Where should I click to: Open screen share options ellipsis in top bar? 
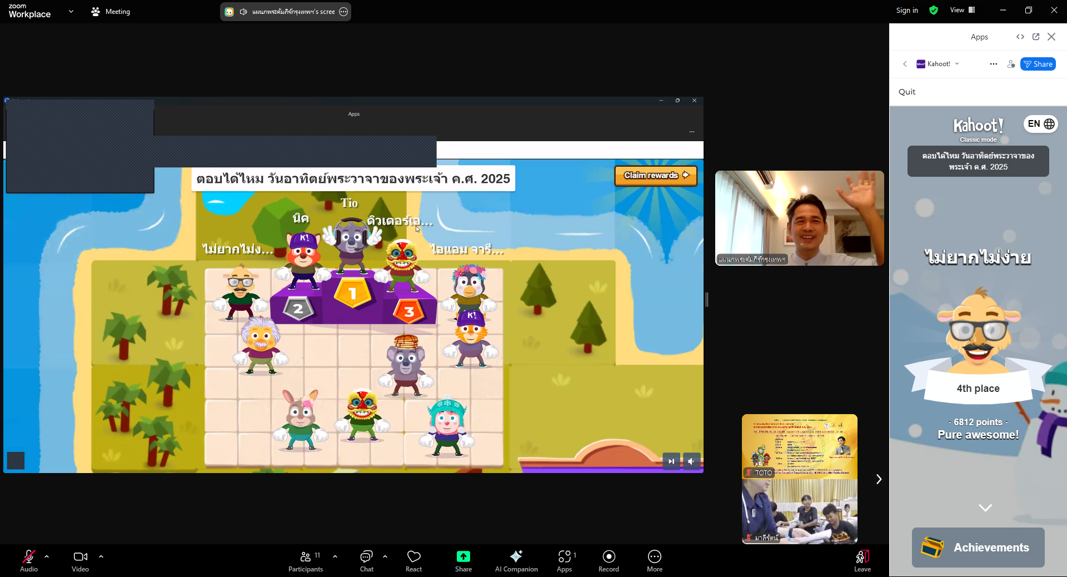(x=343, y=12)
